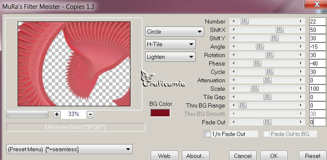Image resolution: width=327 pixels, height=160 pixels.
Task: Enable the 1/n Fade Out checkbox
Action: click(x=207, y=134)
